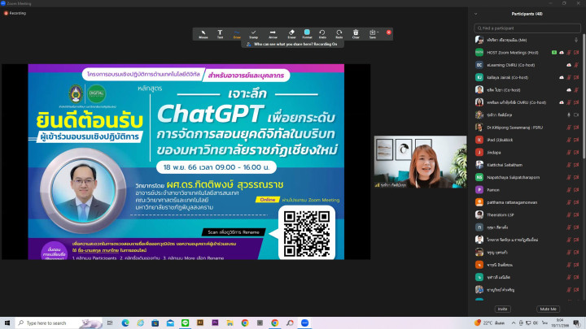
Task: Select the Text annotation tool
Action: 220,34
